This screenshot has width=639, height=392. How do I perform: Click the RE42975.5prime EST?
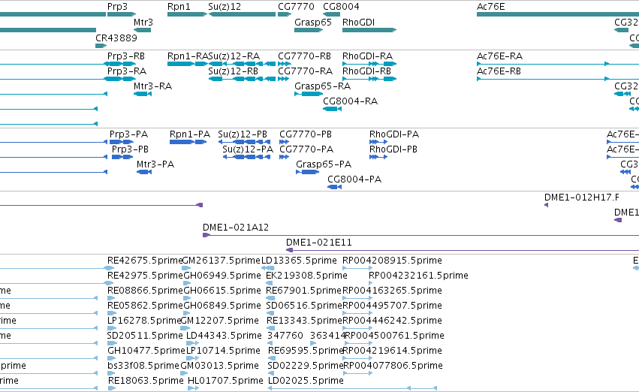[109, 283]
